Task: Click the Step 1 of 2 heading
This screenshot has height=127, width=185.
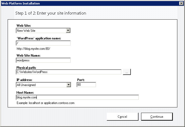Action: coord(51,13)
